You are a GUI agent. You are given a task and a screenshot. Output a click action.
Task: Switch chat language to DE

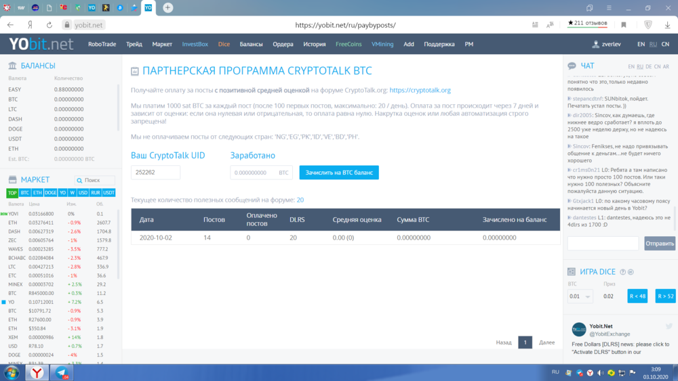point(648,66)
